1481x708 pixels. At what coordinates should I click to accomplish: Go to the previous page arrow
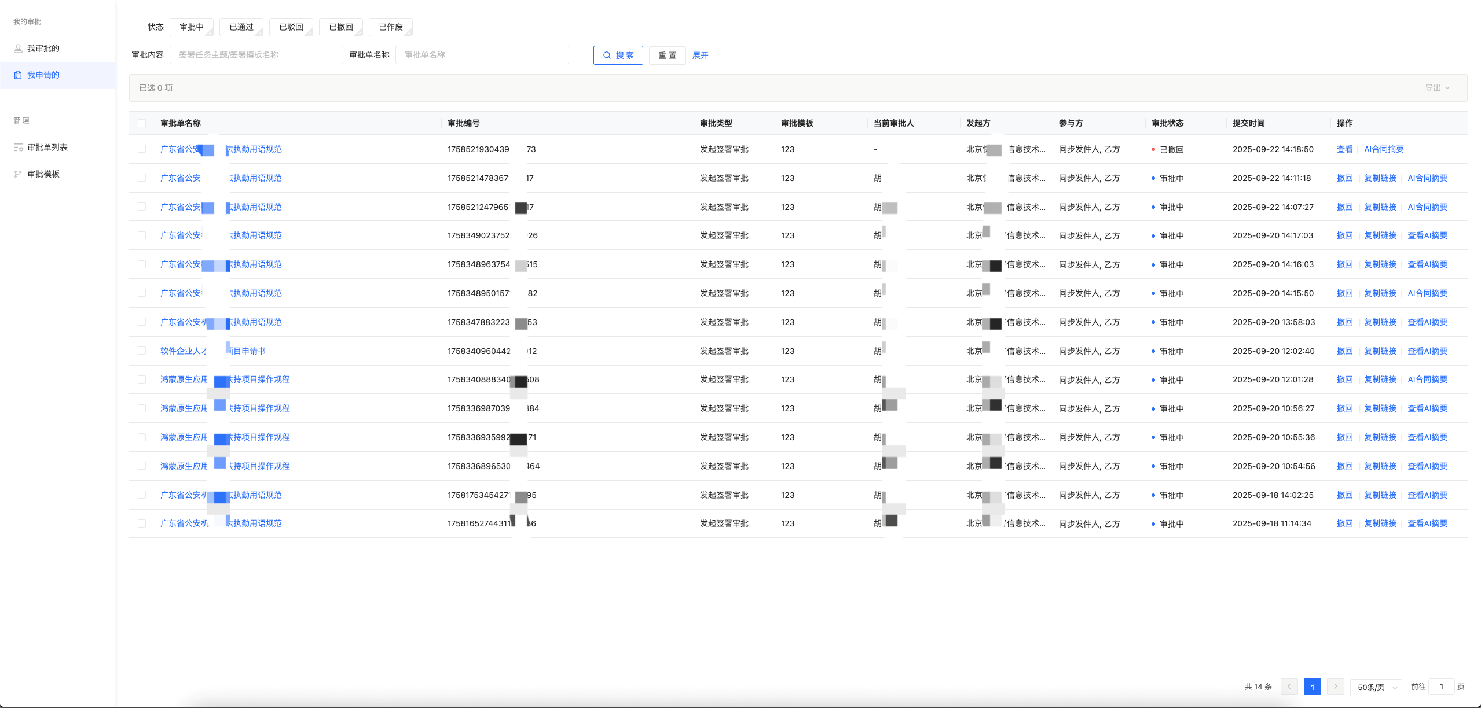(x=1289, y=687)
